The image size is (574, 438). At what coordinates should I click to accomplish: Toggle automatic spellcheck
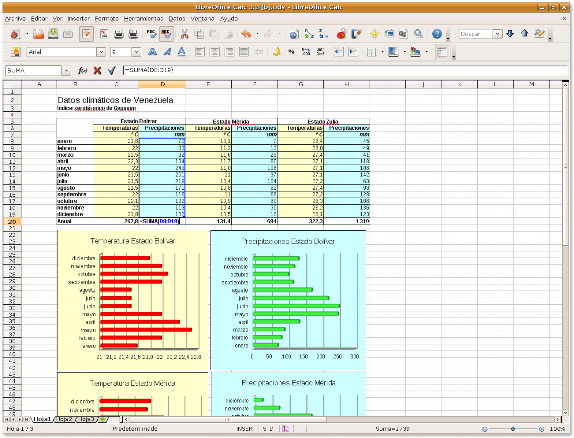pyautogui.click(x=167, y=34)
